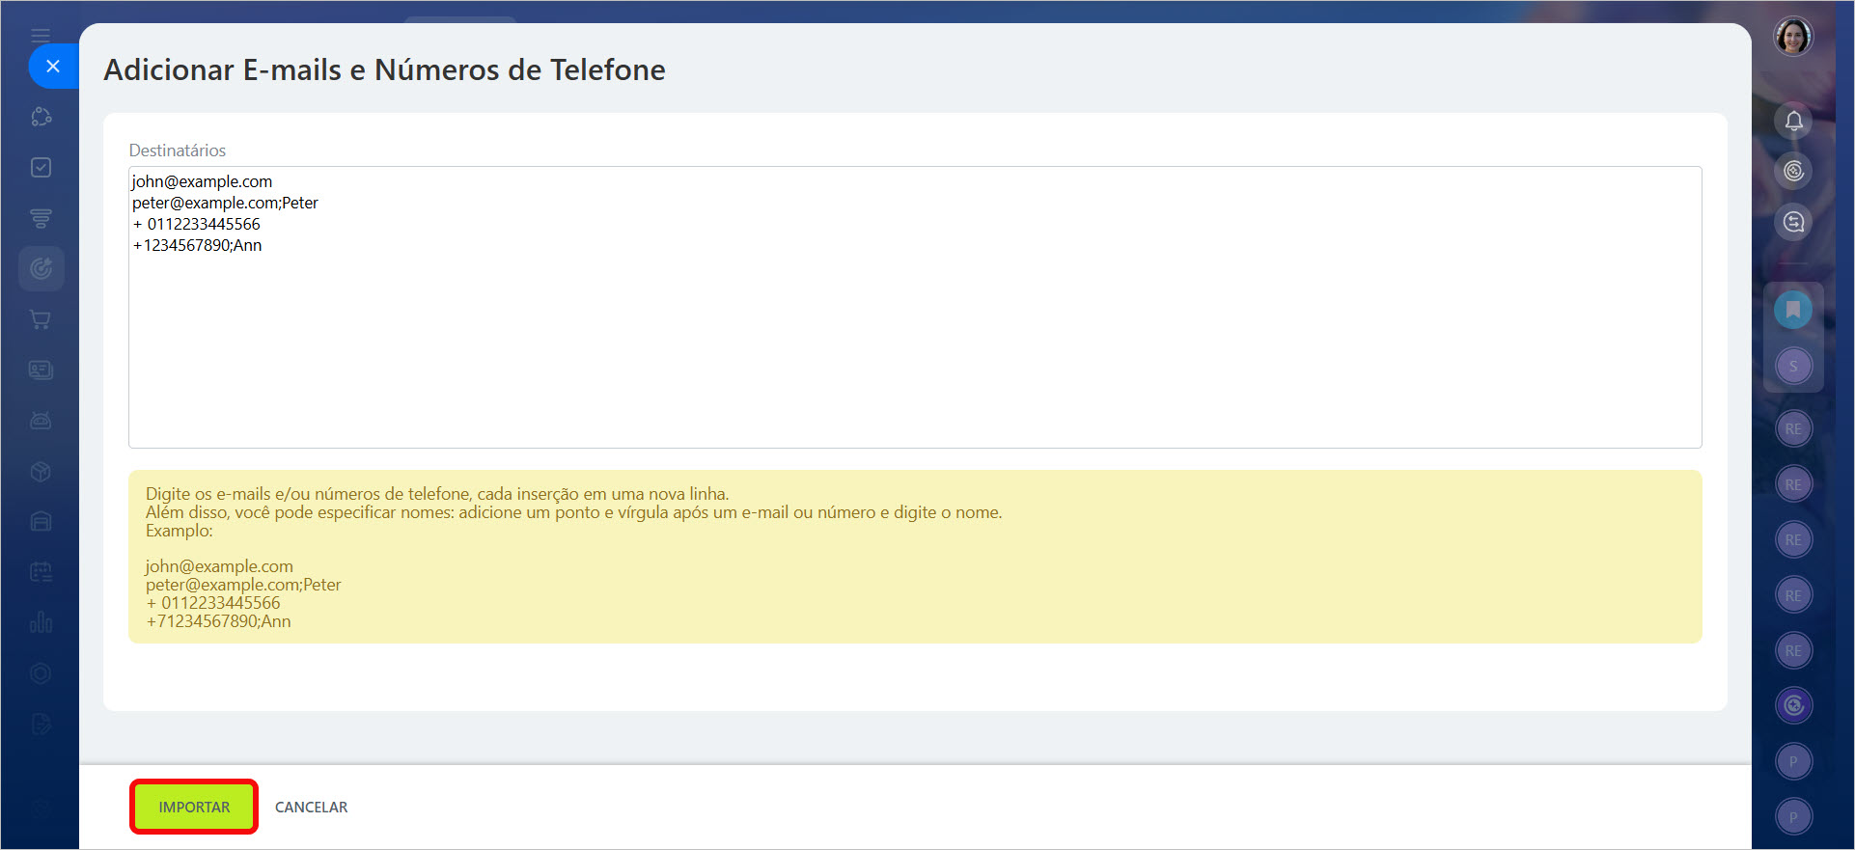Select the highlighted marketing target icon in the sidebar
The image size is (1855, 850).
tap(41, 268)
